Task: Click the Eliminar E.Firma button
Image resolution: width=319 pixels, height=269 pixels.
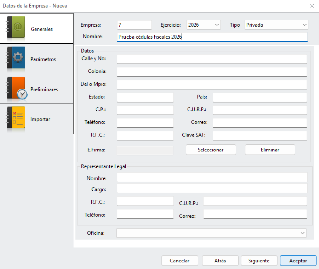Action: click(x=270, y=150)
